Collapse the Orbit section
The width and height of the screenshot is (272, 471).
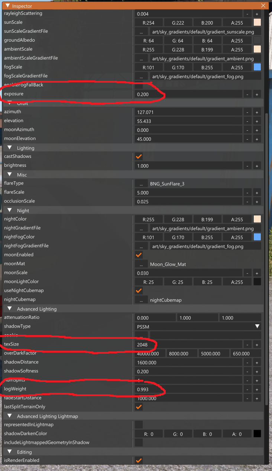(9, 104)
